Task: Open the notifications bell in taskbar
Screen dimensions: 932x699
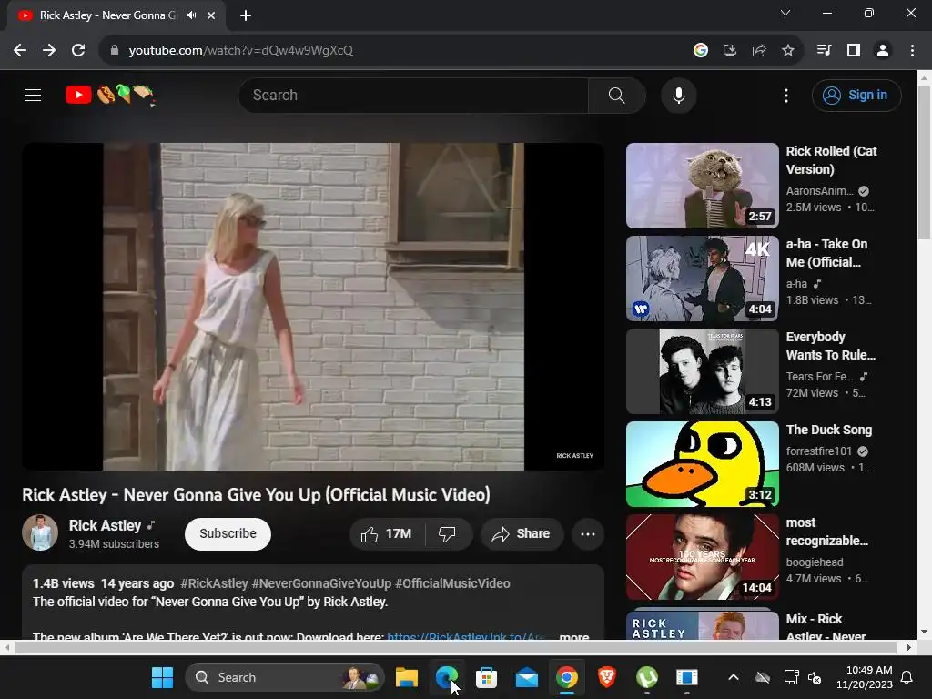Action: pos(907,677)
